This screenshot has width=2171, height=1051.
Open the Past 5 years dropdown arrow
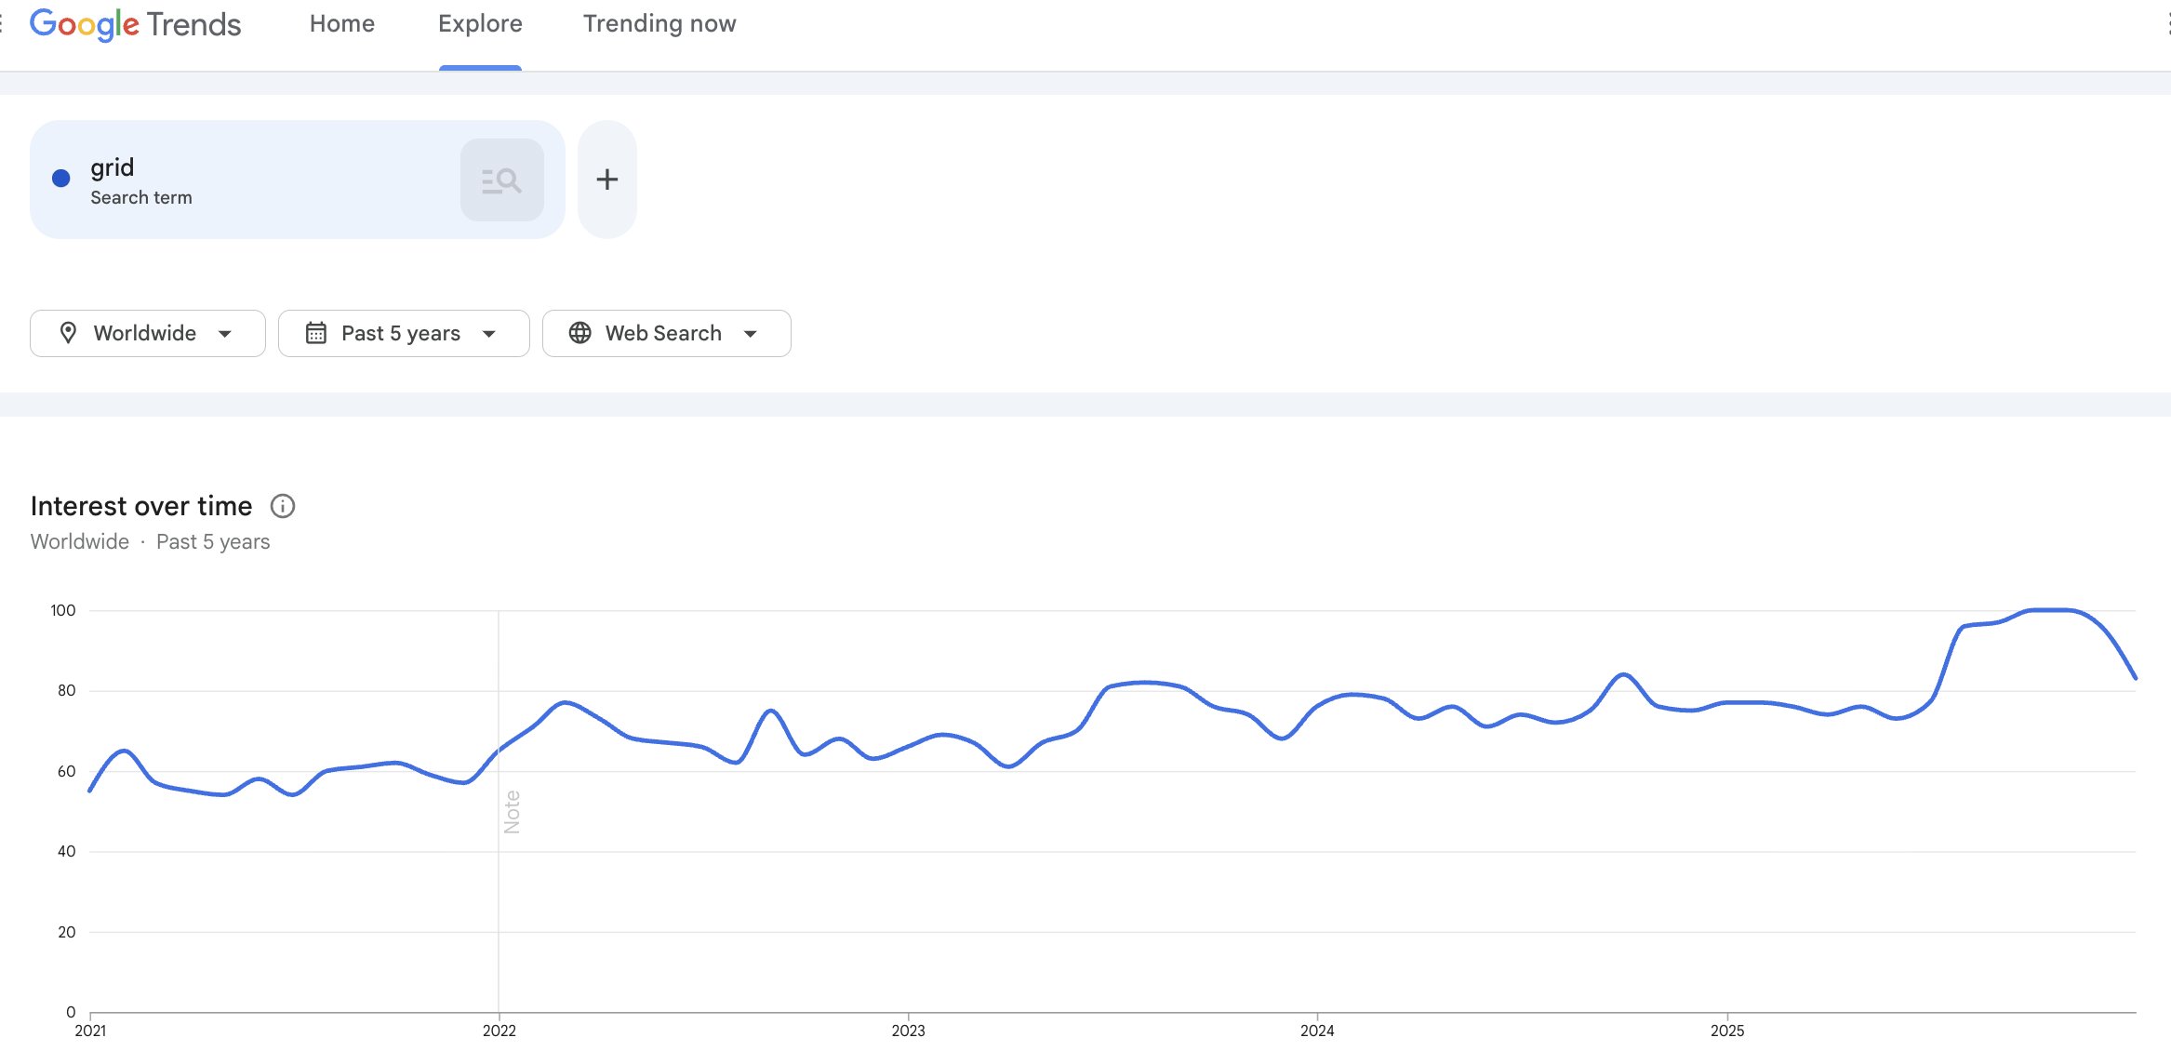(489, 334)
